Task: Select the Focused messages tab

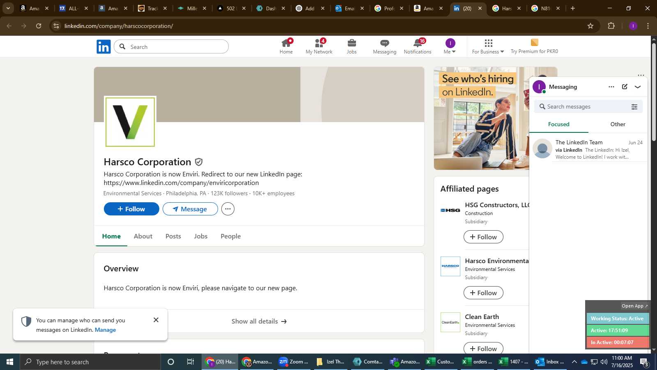Action: point(559,125)
